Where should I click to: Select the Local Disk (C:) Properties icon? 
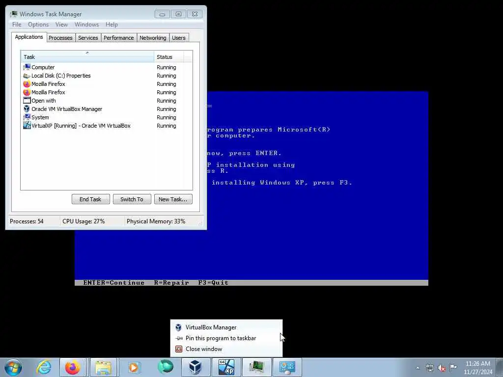click(27, 76)
